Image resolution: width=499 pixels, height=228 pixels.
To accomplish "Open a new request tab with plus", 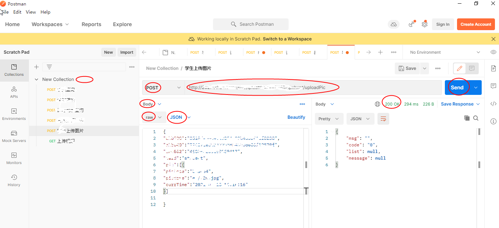I will 380,52.
